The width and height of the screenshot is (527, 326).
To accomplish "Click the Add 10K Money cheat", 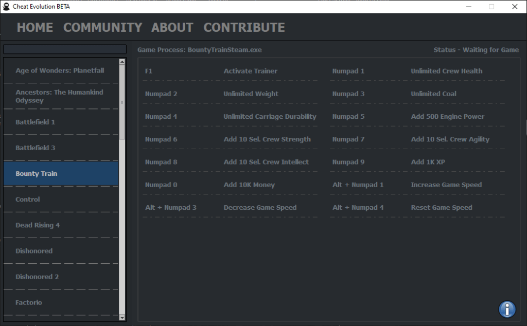I will [249, 185].
